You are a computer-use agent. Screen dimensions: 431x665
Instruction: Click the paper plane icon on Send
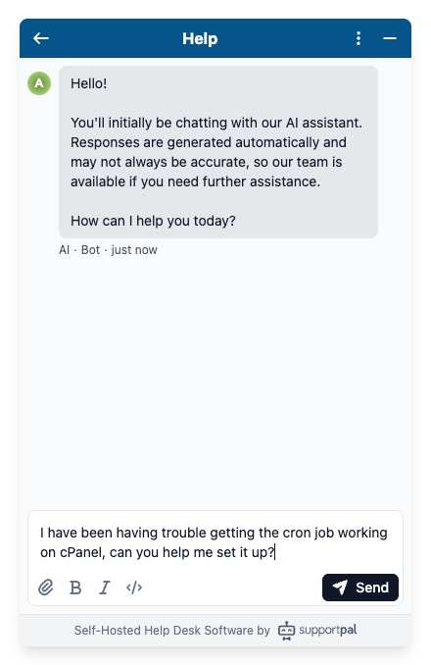tap(340, 588)
